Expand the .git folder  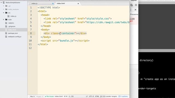click(x=4, y=6)
